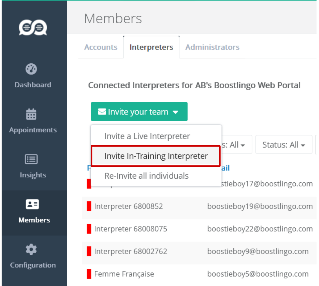This screenshot has width=319, height=286.
Task: Switch to the Accounts tab
Action: coord(101,47)
